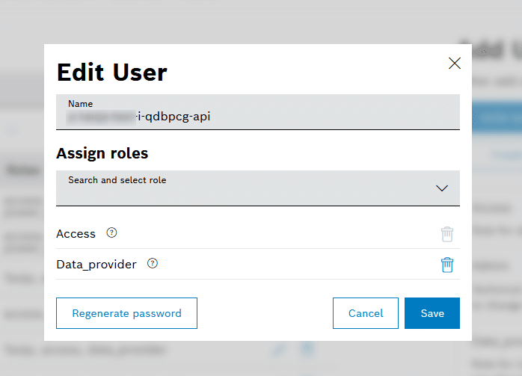This screenshot has height=376, width=522.
Task: Select the Access role row label
Action: click(76, 234)
